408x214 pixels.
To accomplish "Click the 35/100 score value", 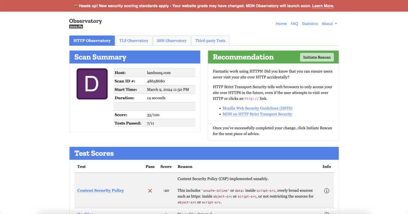I will 154,115.
